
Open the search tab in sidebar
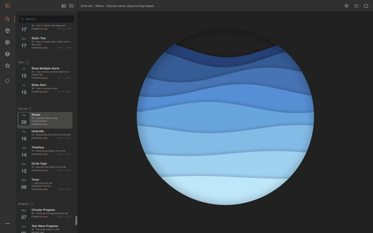[8, 19]
